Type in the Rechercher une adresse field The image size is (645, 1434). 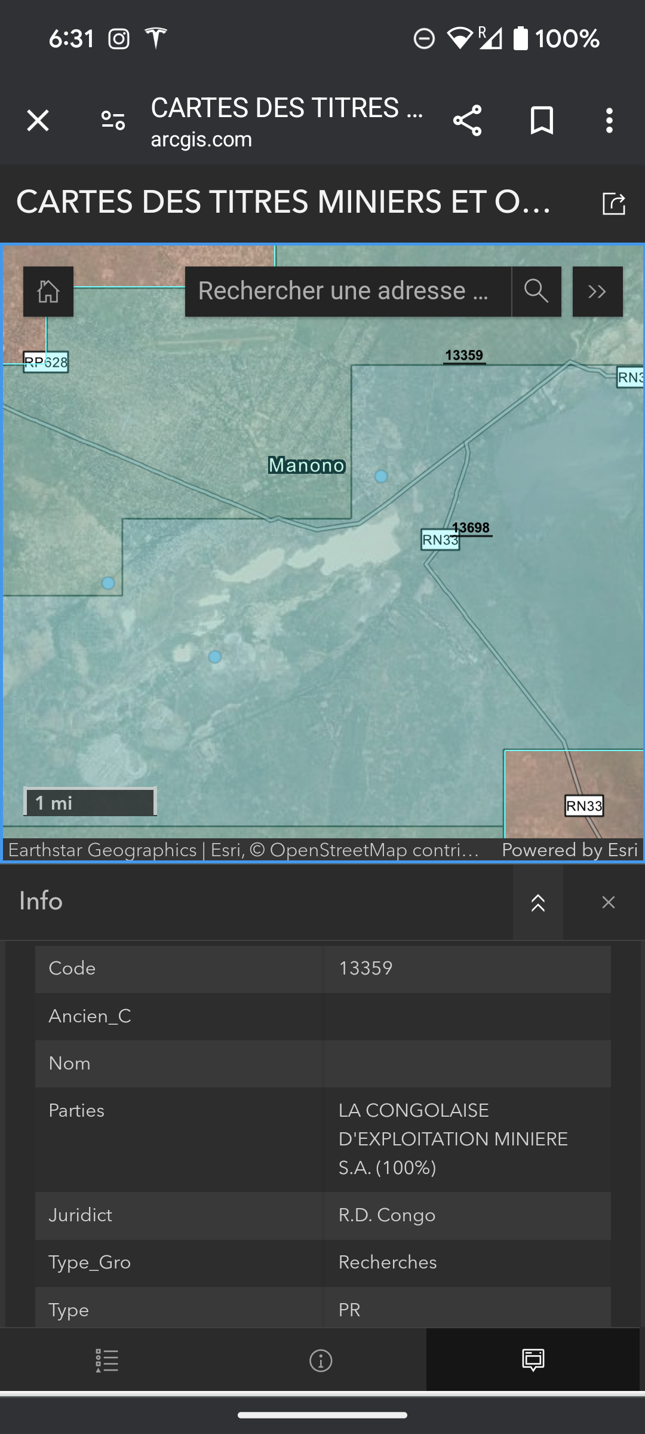pos(346,292)
